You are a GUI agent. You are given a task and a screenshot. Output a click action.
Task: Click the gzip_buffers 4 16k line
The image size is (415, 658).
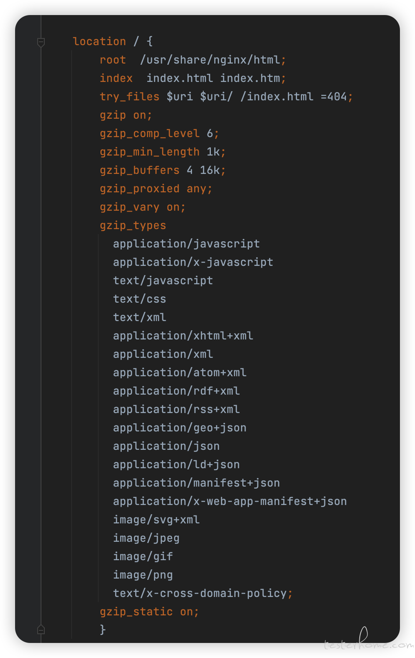click(x=162, y=170)
